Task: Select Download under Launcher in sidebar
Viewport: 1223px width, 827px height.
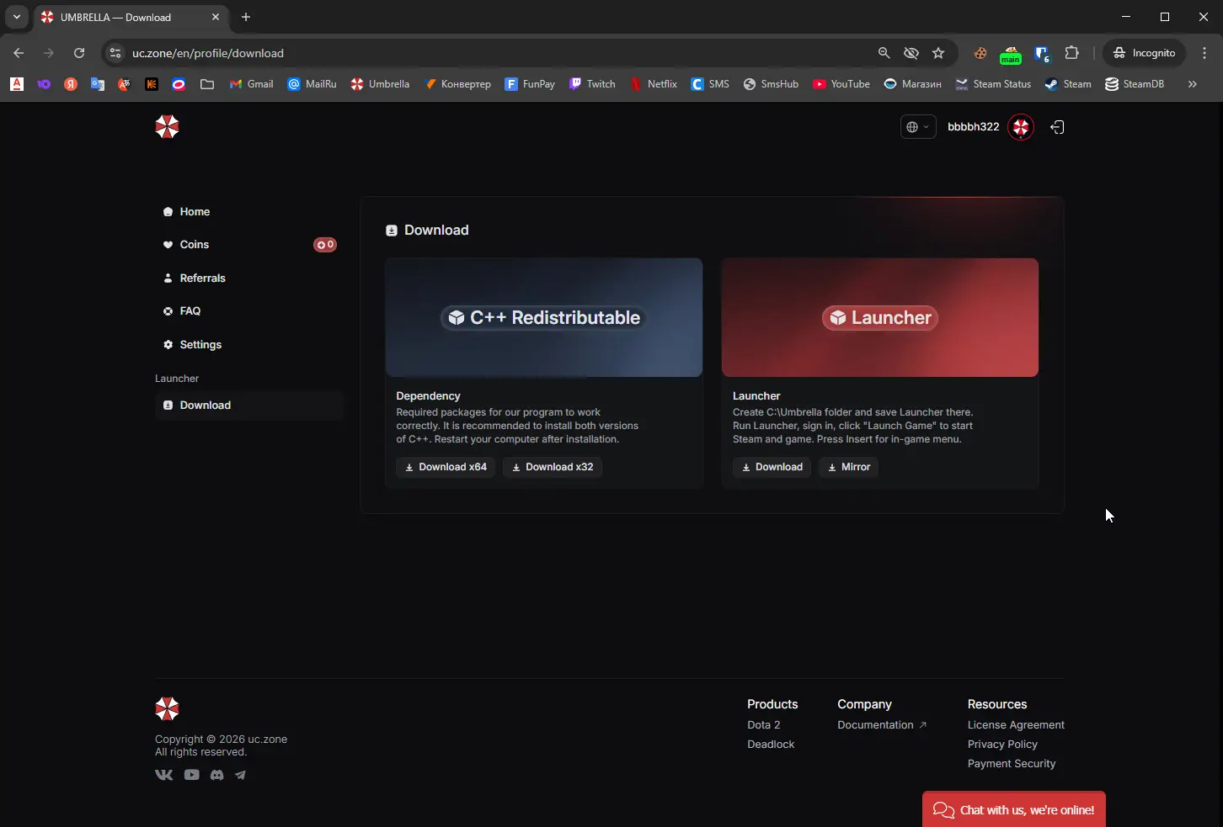Action: [x=248, y=406]
